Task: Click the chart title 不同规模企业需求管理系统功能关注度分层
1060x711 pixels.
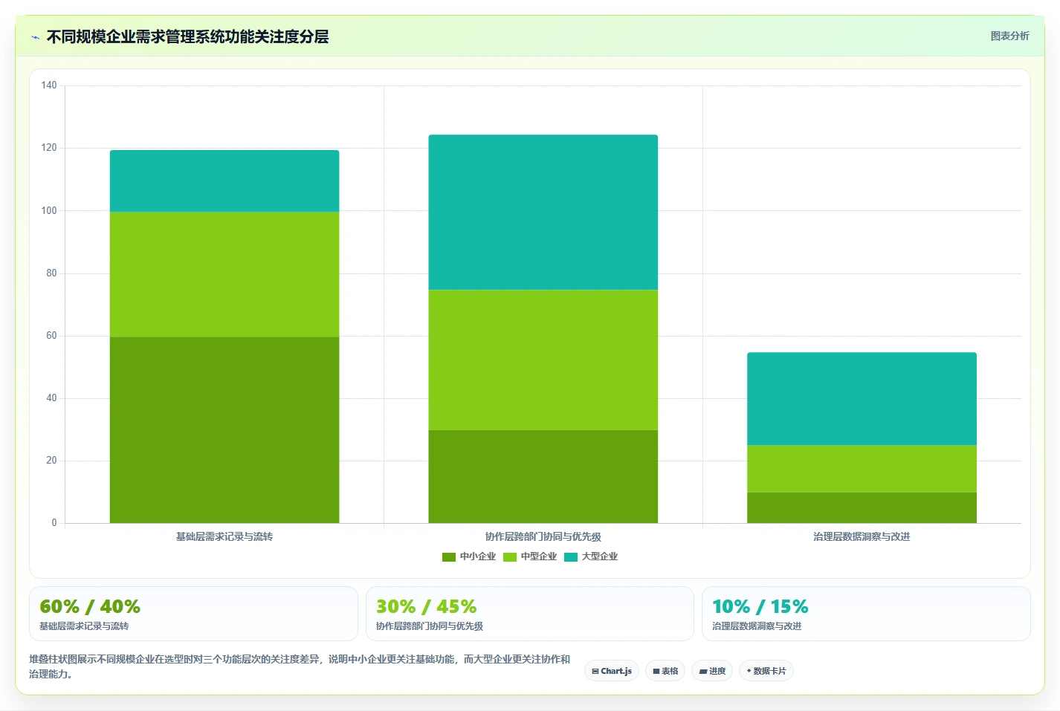Action: coord(187,36)
